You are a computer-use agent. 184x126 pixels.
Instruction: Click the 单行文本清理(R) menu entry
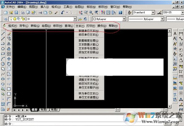pos(89,97)
